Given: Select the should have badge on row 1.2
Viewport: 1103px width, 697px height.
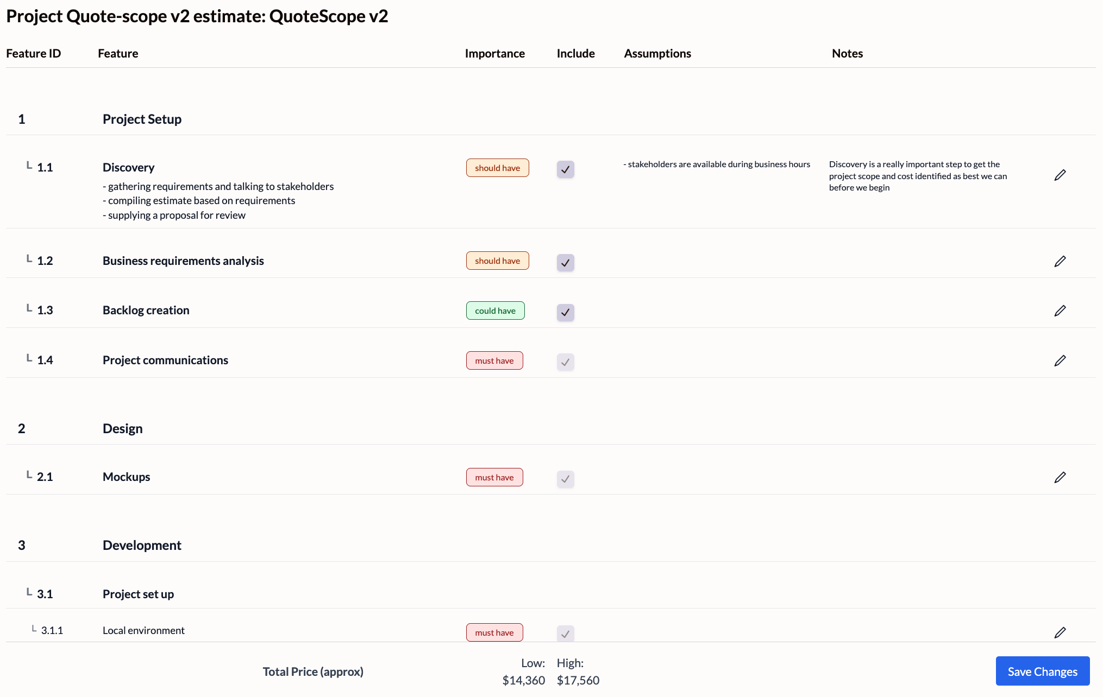Looking at the screenshot, I should click(497, 261).
